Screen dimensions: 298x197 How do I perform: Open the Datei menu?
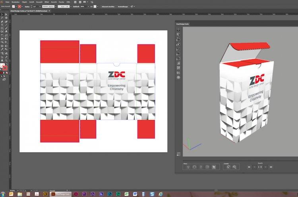click(8, 2)
